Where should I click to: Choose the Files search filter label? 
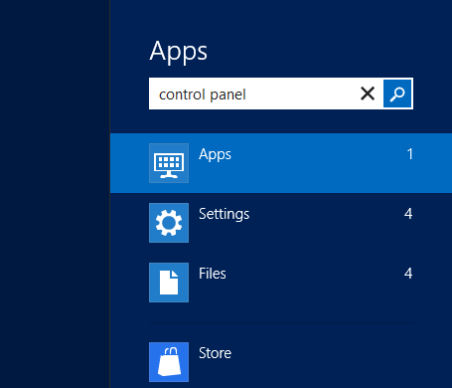pos(213,274)
